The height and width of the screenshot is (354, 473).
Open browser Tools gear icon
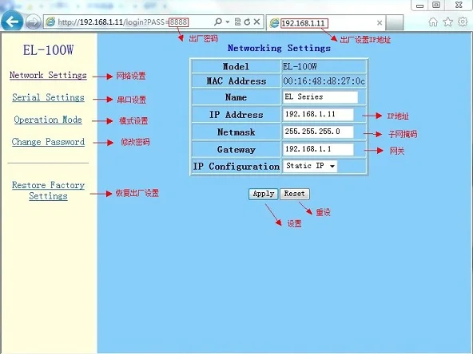tap(463, 22)
